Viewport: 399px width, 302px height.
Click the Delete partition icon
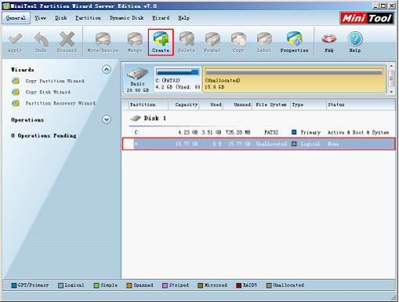pyautogui.click(x=187, y=39)
